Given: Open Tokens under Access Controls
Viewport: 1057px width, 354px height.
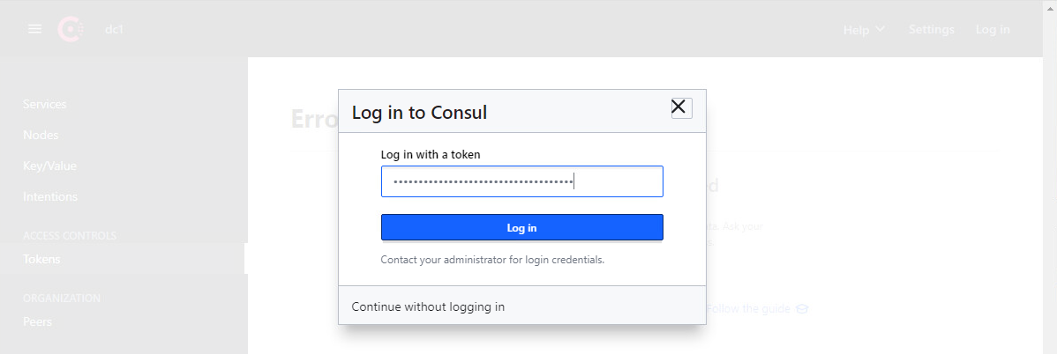Looking at the screenshot, I should click(41, 259).
